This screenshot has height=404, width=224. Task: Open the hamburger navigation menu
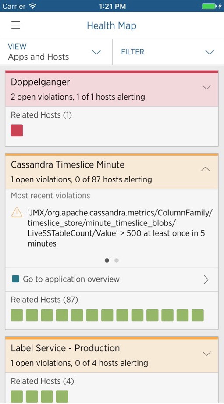coord(15,25)
